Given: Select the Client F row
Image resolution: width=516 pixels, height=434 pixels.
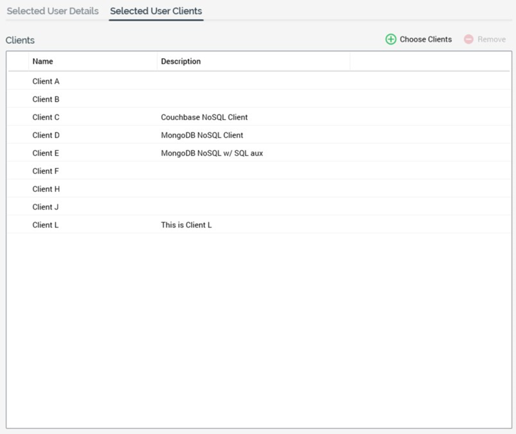Looking at the screenshot, I should click(x=46, y=171).
